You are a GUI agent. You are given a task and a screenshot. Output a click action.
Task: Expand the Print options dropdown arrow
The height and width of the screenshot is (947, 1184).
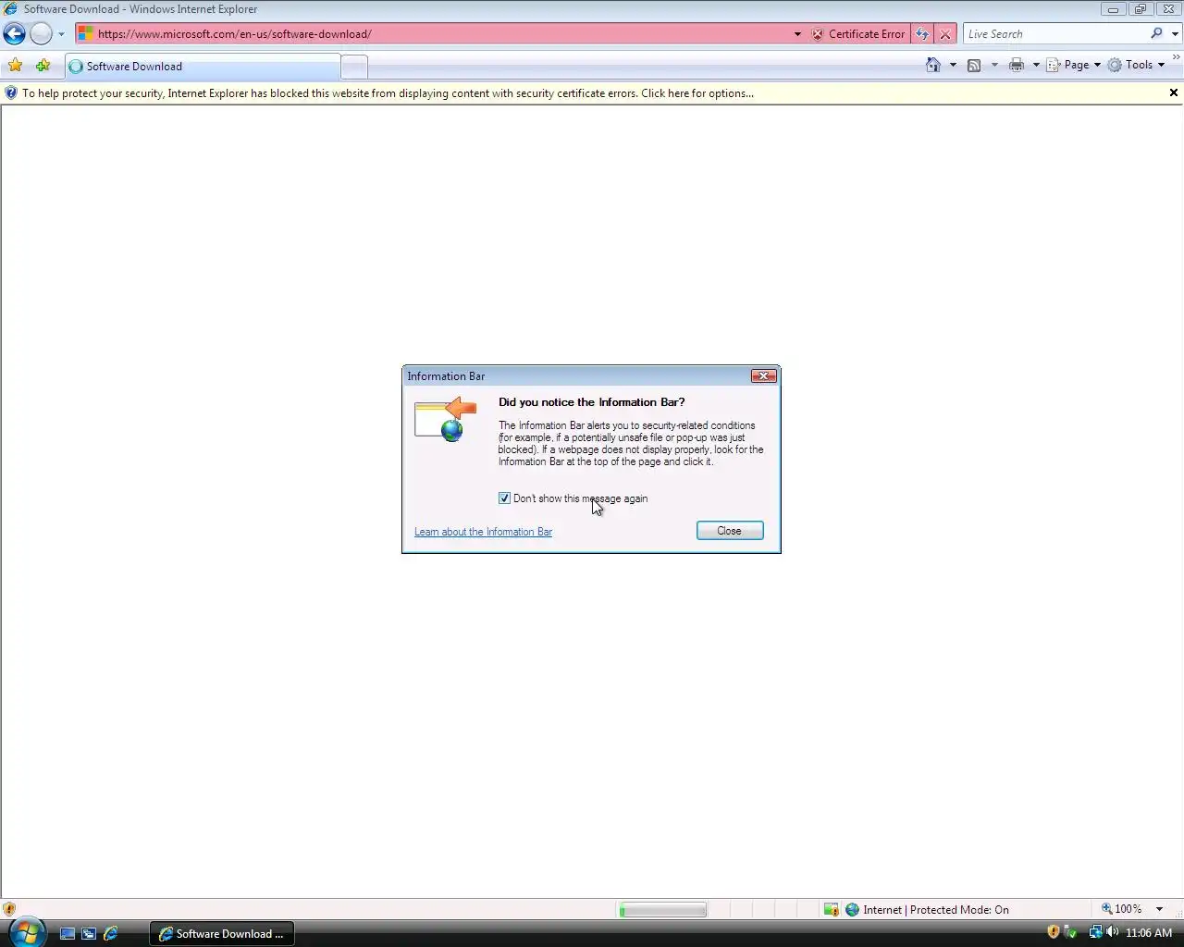tap(1036, 65)
